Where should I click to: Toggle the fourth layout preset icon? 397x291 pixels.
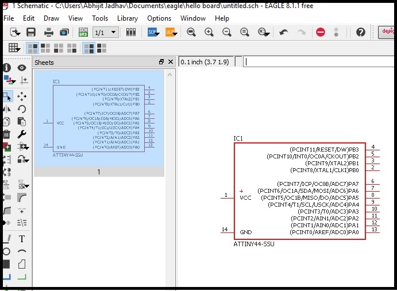coord(72,48)
